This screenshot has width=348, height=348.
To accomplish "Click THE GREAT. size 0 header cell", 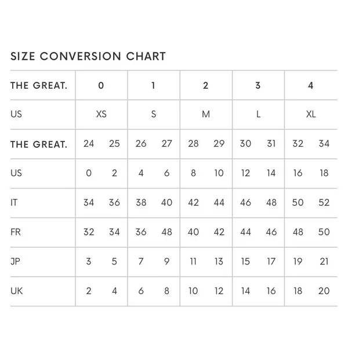I will (x=101, y=85).
